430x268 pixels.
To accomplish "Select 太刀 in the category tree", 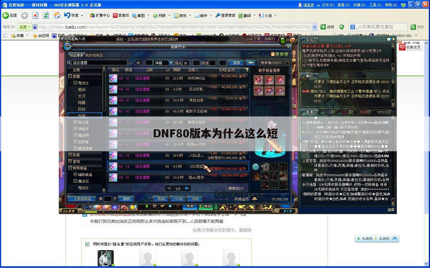I will click(82, 96).
